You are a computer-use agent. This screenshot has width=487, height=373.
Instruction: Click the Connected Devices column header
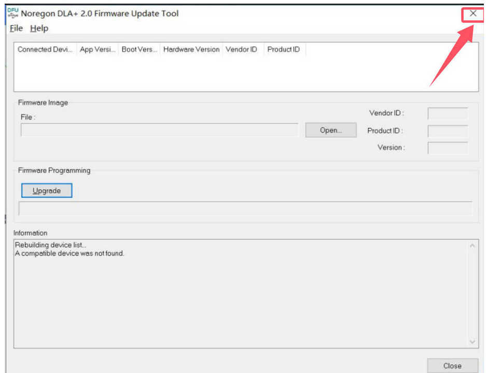45,49
